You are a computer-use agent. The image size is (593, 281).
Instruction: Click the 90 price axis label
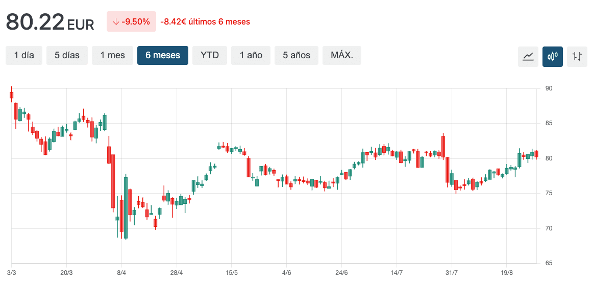[549, 88]
